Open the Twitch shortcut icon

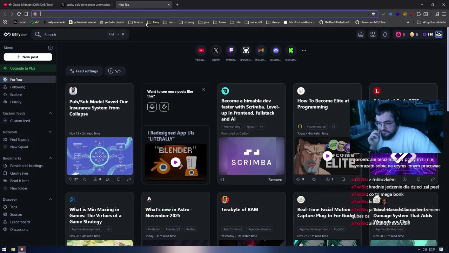[231, 51]
